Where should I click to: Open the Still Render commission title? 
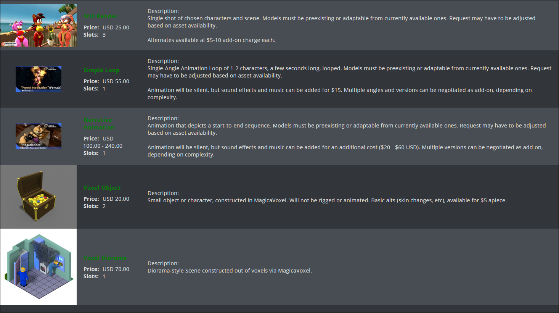pyautogui.click(x=101, y=16)
